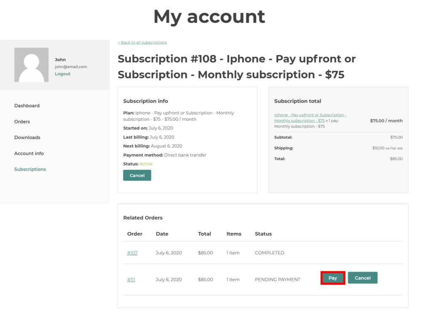
Task: Click the Subscription total heading
Action: [x=298, y=101]
